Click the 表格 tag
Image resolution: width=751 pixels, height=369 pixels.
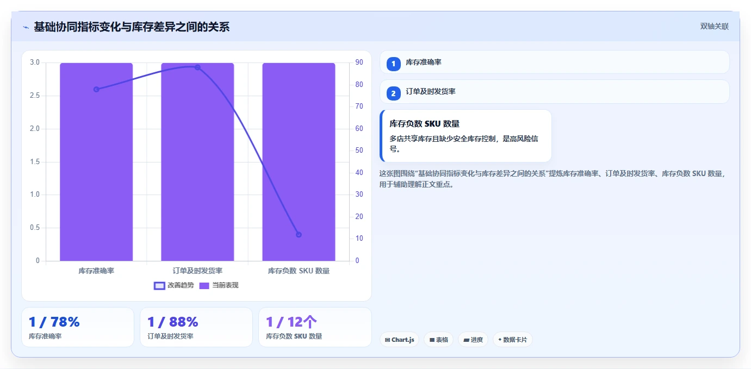(439, 340)
